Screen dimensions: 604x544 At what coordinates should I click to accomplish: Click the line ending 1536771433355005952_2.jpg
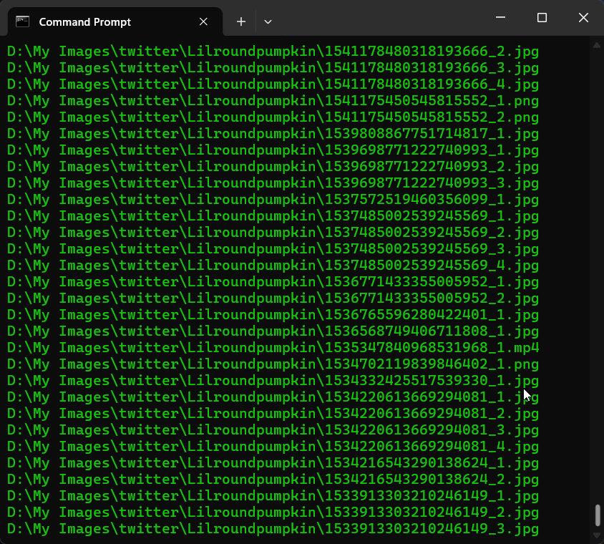tap(273, 298)
